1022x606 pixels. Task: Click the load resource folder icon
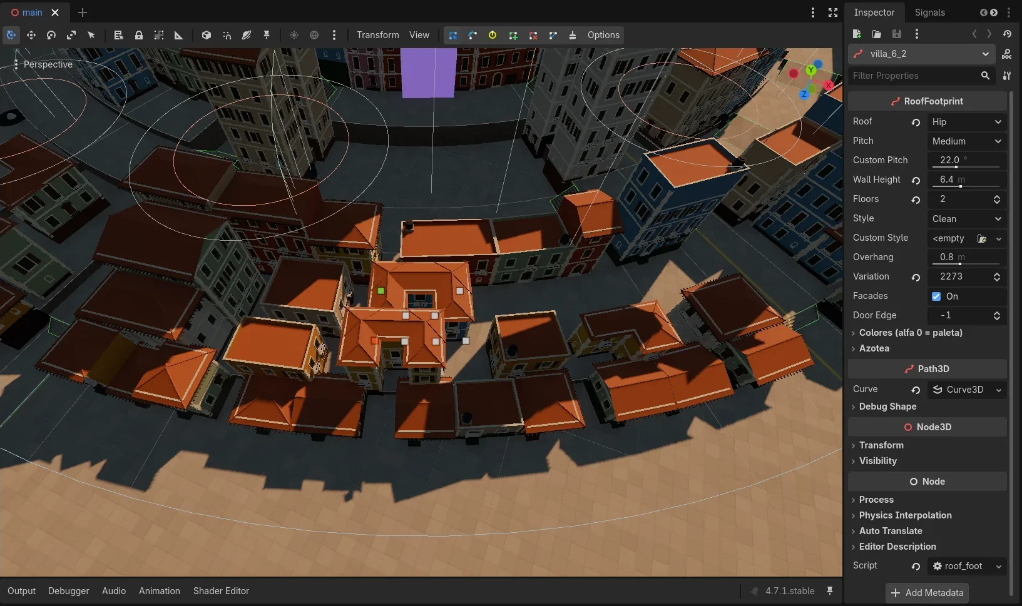click(877, 34)
